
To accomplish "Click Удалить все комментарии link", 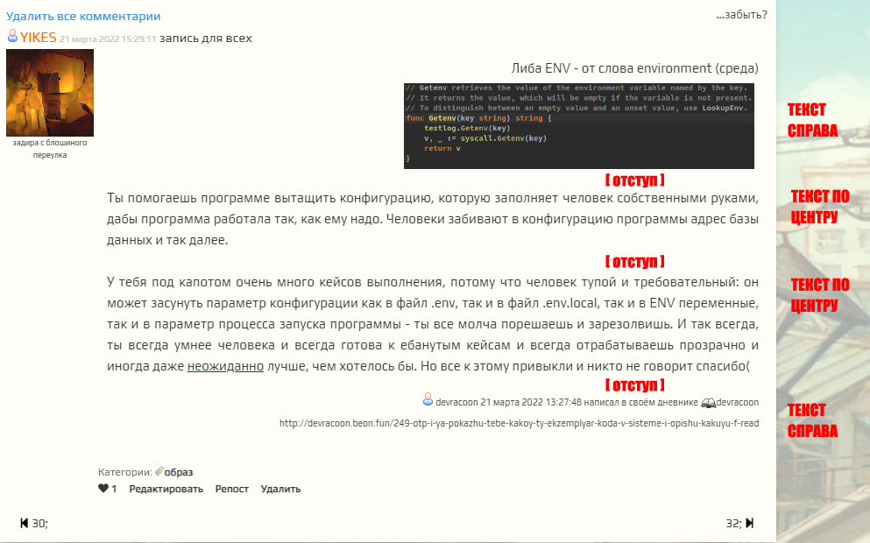I will coord(83,16).
